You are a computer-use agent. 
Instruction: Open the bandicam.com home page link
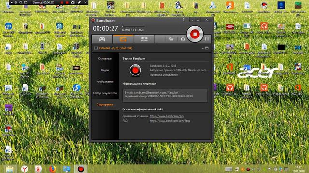(167, 116)
